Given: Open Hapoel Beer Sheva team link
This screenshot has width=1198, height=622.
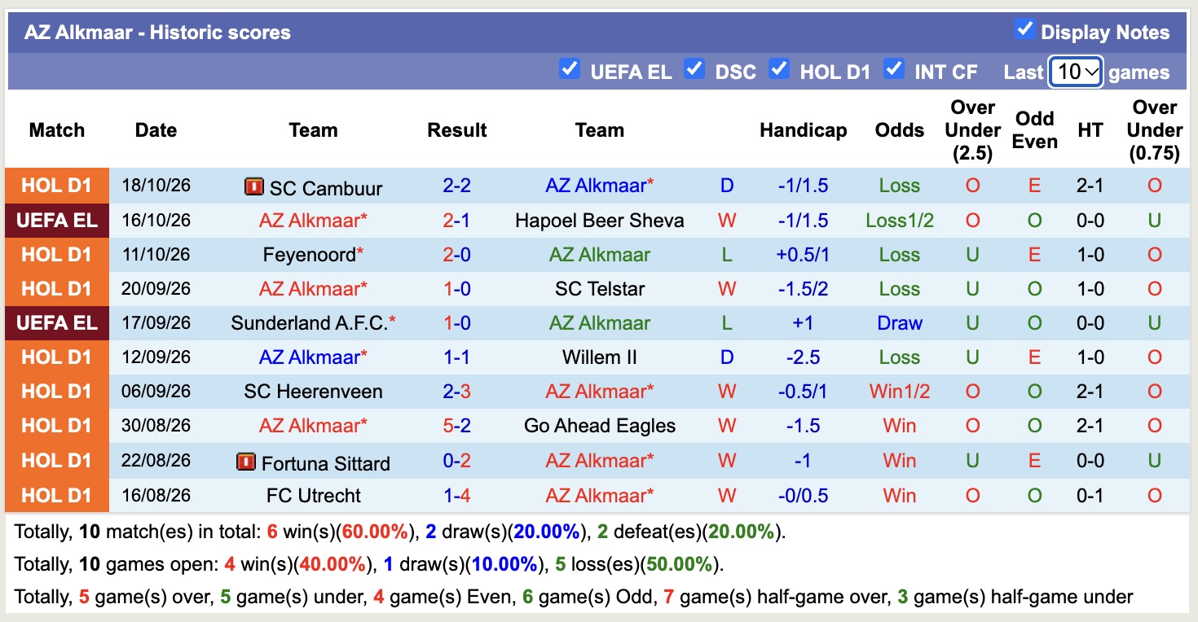Looking at the screenshot, I should [x=600, y=221].
